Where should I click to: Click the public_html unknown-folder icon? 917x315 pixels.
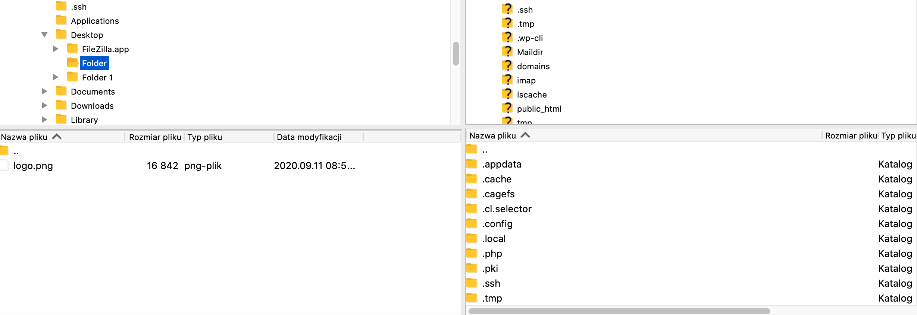(x=507, y=108)
